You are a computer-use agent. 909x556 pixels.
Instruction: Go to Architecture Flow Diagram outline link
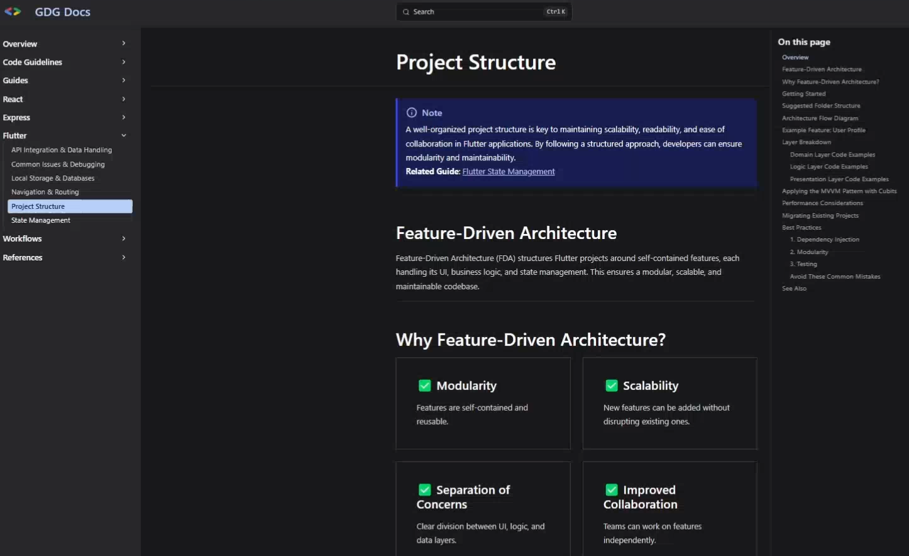[820, 118]
